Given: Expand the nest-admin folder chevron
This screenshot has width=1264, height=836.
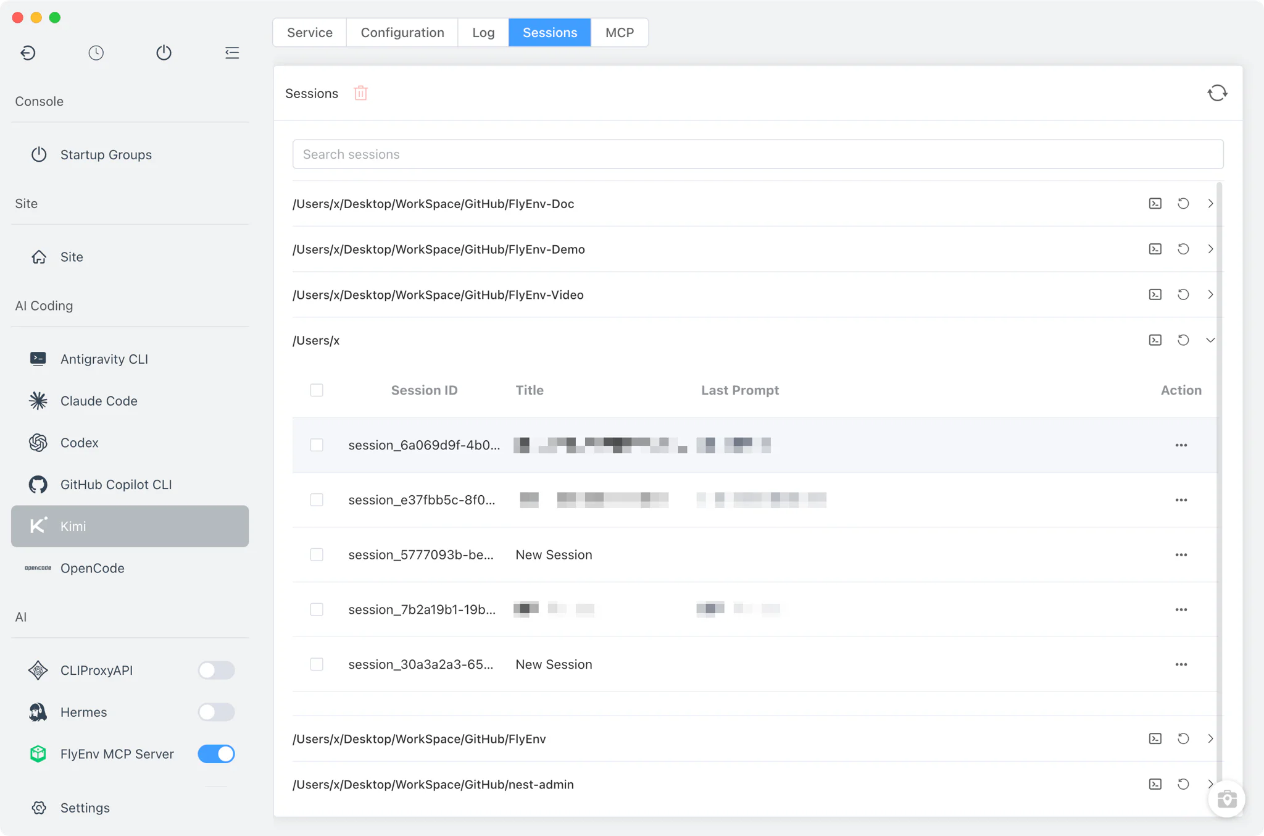Looking at the screenshot, I should point(1210,784).
